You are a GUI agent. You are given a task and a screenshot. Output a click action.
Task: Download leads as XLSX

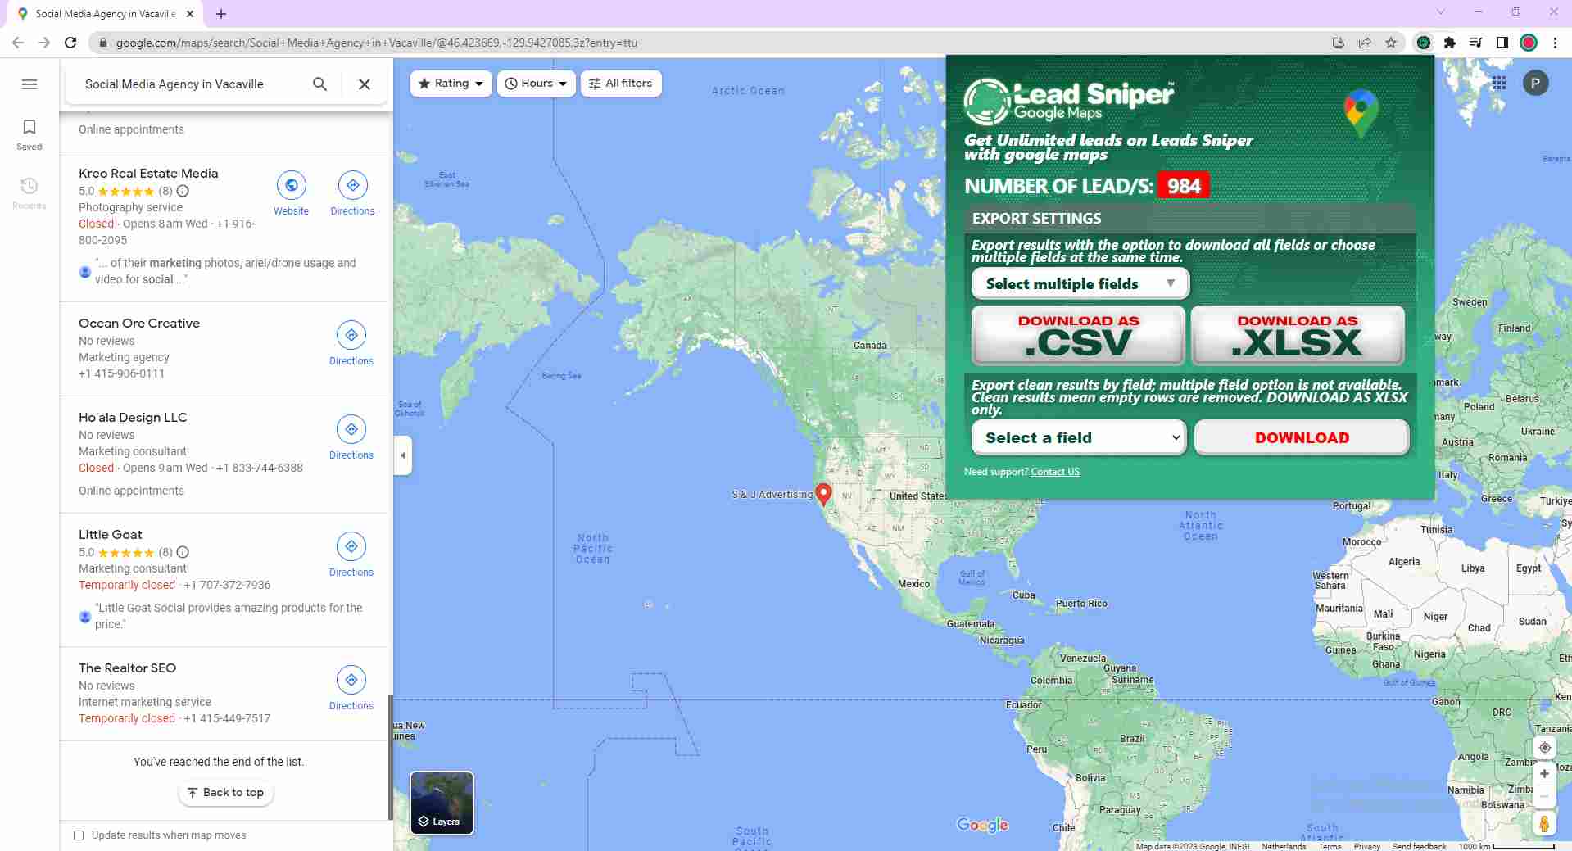(x=1298, y=335)
